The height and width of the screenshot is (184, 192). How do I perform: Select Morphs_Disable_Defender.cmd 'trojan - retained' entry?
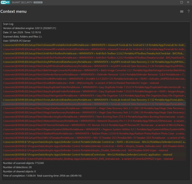94,151
